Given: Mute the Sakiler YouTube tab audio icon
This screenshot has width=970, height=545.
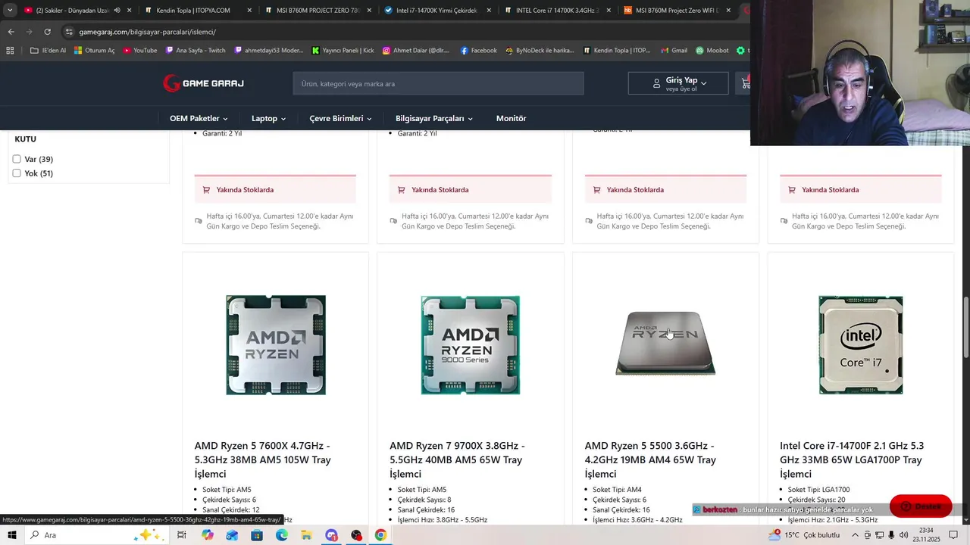Looking at the screenshot, I should point(117,11).
